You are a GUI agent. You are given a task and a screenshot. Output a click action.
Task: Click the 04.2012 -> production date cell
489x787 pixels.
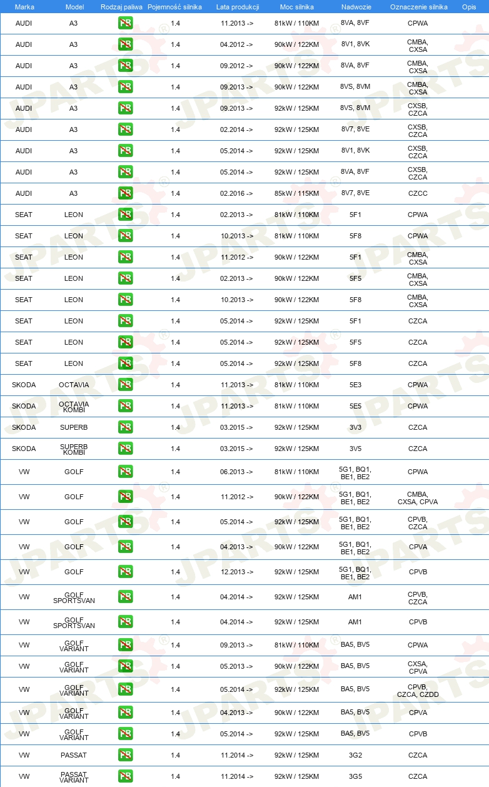237,44
